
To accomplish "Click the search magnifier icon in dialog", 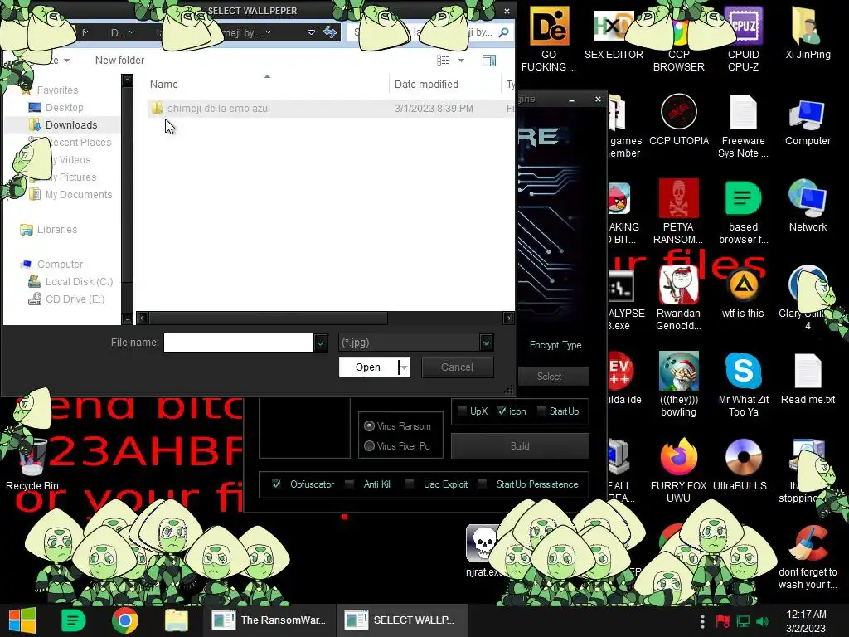I will (x=504, y=32).
